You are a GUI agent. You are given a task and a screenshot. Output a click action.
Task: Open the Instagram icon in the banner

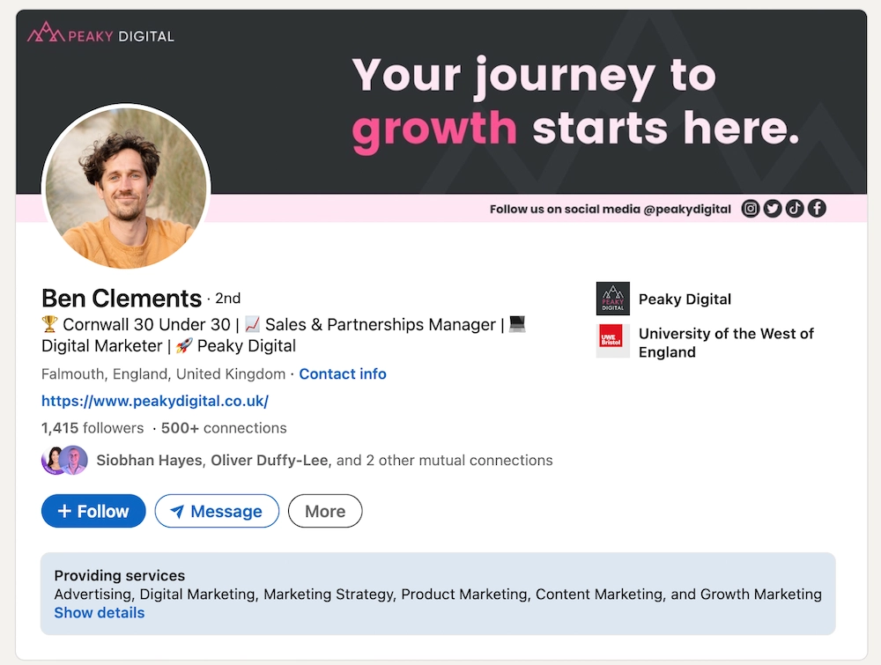(x=750, y=208)
